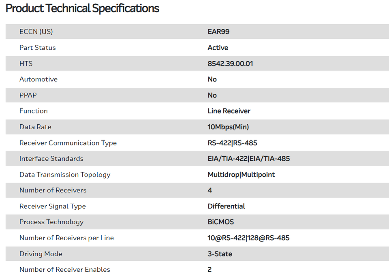The height and width of the screenshot is (277, 389).
Task: Select the EAR99 value
Action: point(218,32)
